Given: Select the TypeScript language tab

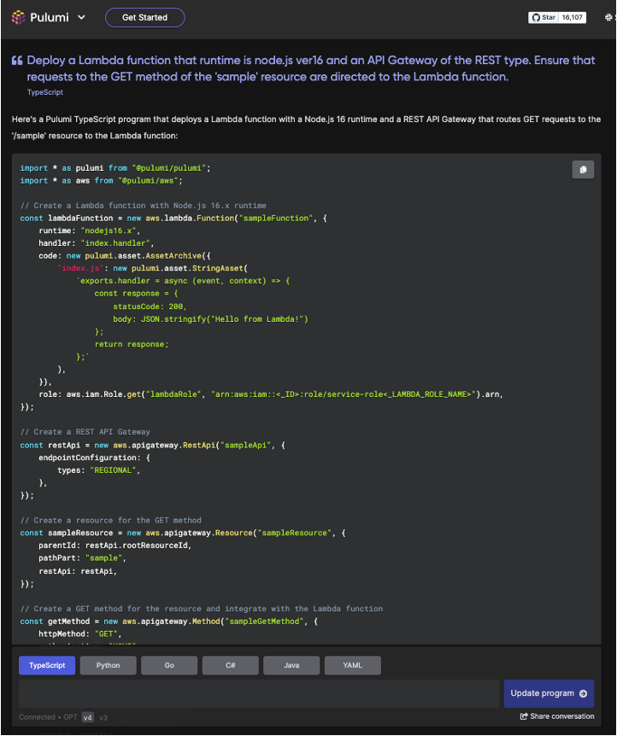Looking at the screenshot, I should click(x=47, y=665).
